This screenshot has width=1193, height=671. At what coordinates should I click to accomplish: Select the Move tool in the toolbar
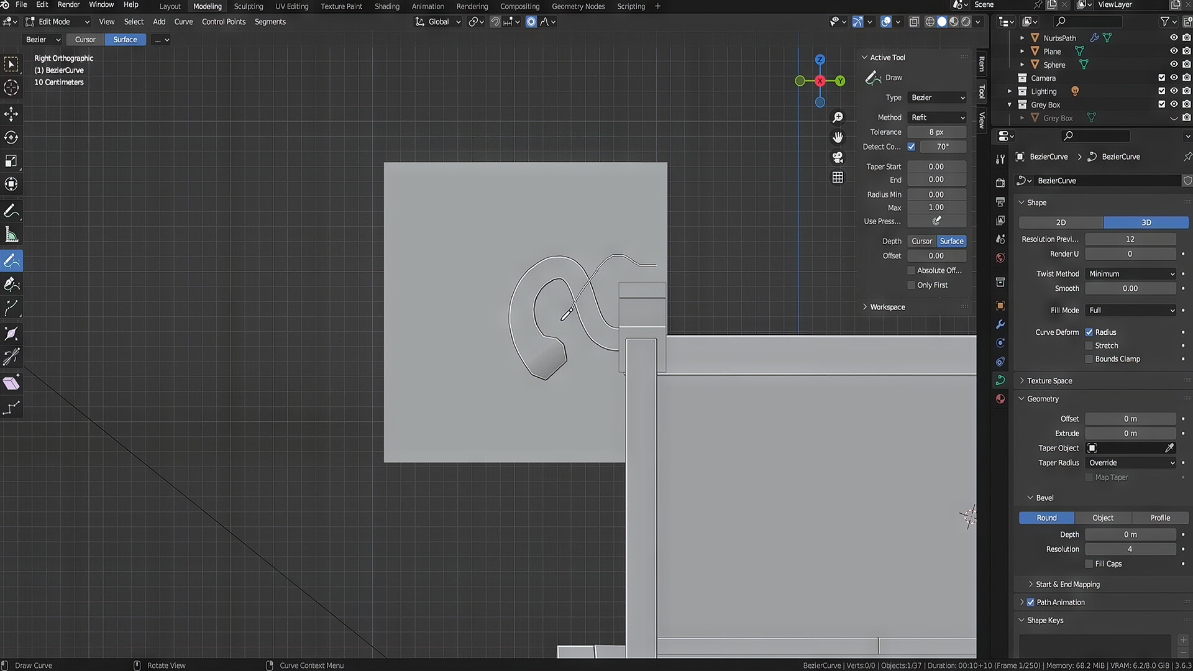click(12, 114)
